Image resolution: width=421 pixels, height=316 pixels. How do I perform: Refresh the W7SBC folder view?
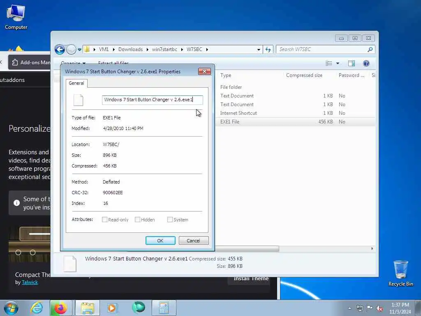pos(268,49)
